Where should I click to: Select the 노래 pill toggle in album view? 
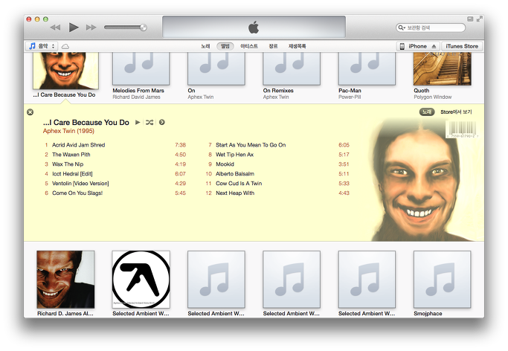(x=427, y=112)
